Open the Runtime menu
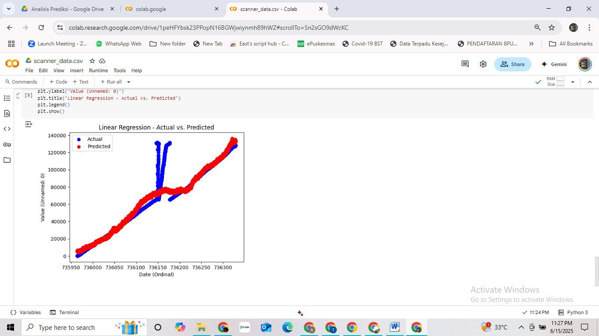The height and width of the screenshot is (336, 599). pos(98,70)
